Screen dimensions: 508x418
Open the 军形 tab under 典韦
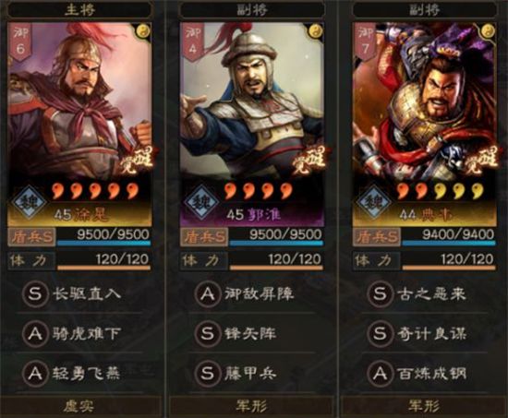coord(425,406)
